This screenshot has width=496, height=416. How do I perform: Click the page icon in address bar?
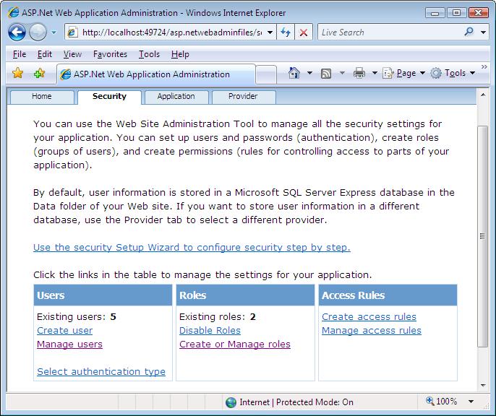click(72, 32)
